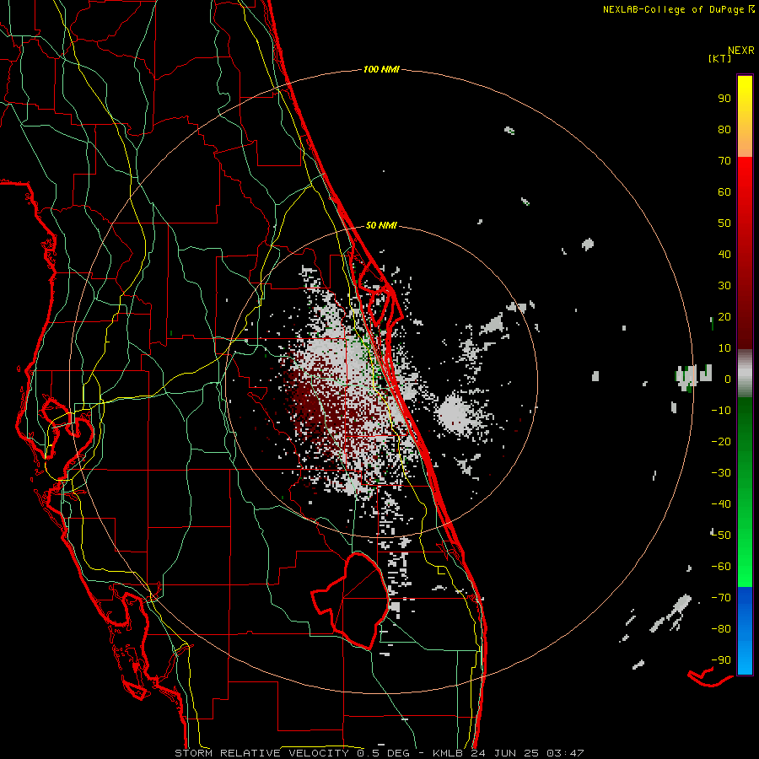Viewport: 759px width, 759px height.
Task: Click the -20 value on velocity scale
Action: tap(721, 441)
